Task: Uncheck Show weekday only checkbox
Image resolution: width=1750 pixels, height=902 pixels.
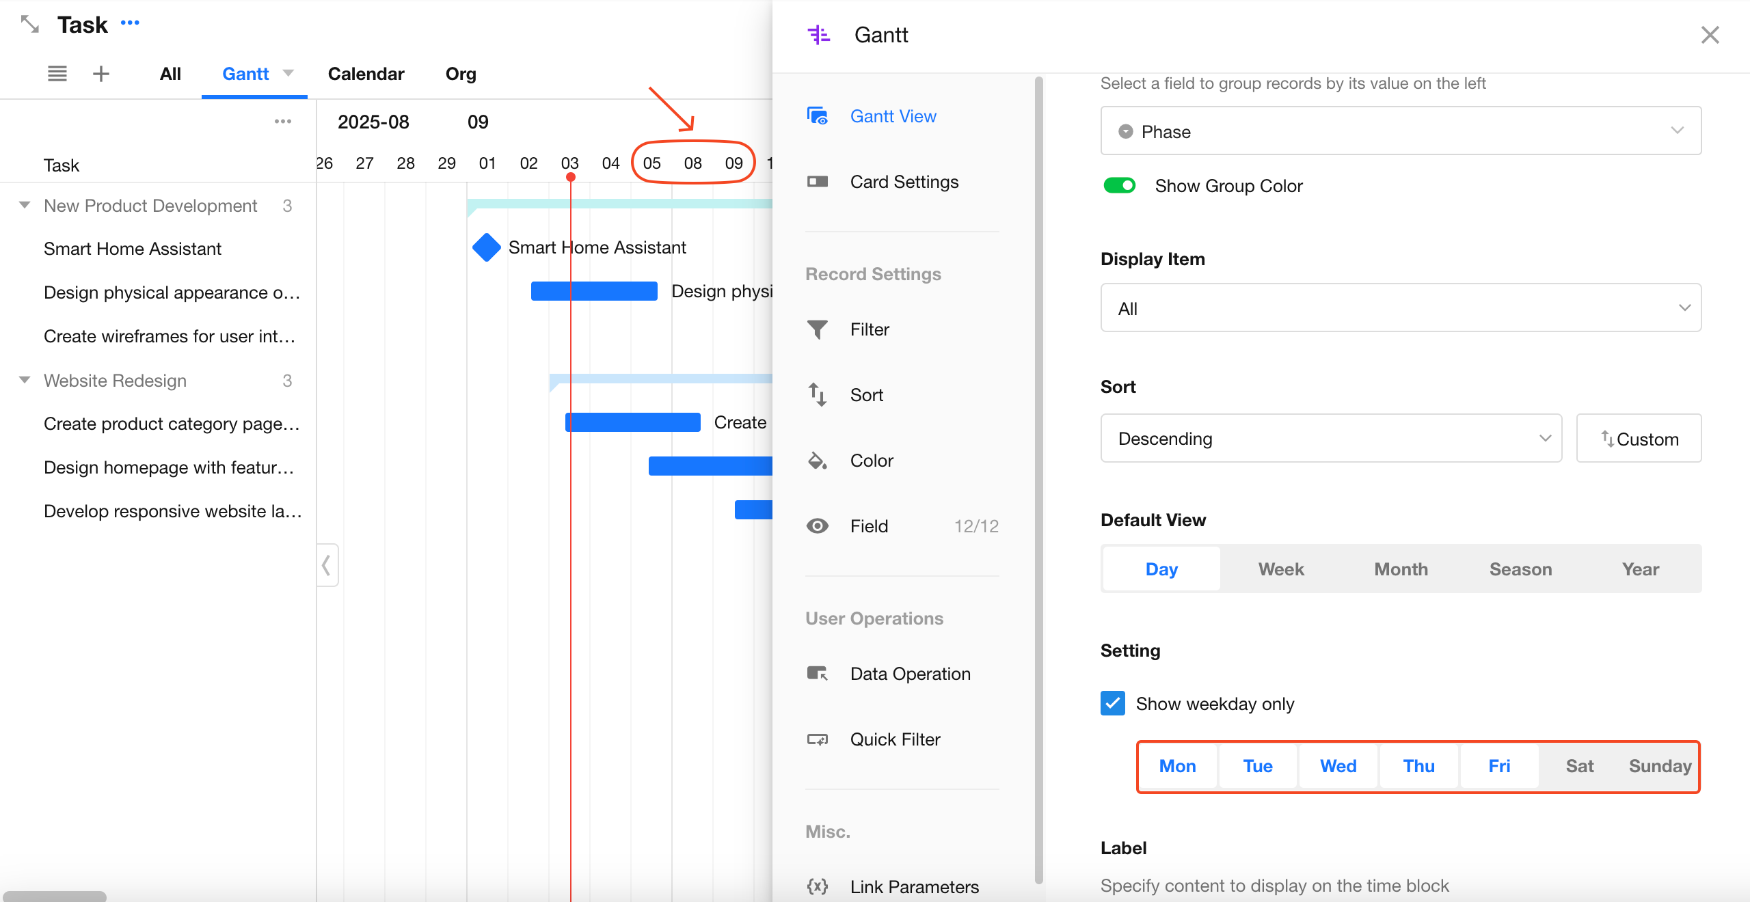Action: pos(1113,703)
